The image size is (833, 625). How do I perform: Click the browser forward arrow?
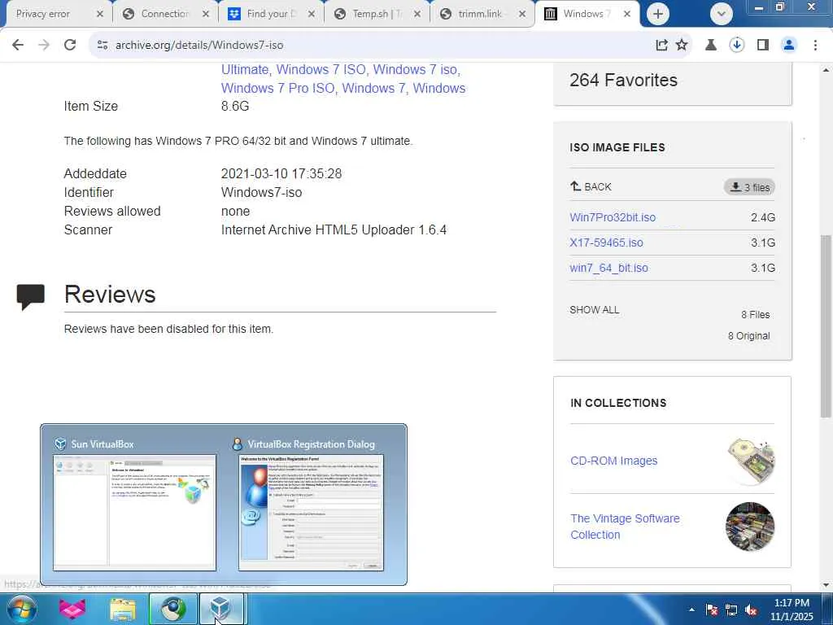(44, 46)
